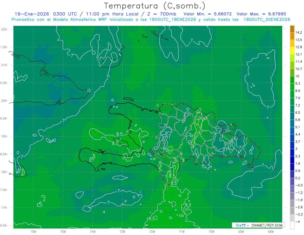Click the 'ONAMET/REP.DOM.' credit box
Image resolution: width=304 pixels, height=235 pixels.
pyautogui.click(x=258, y=225)
